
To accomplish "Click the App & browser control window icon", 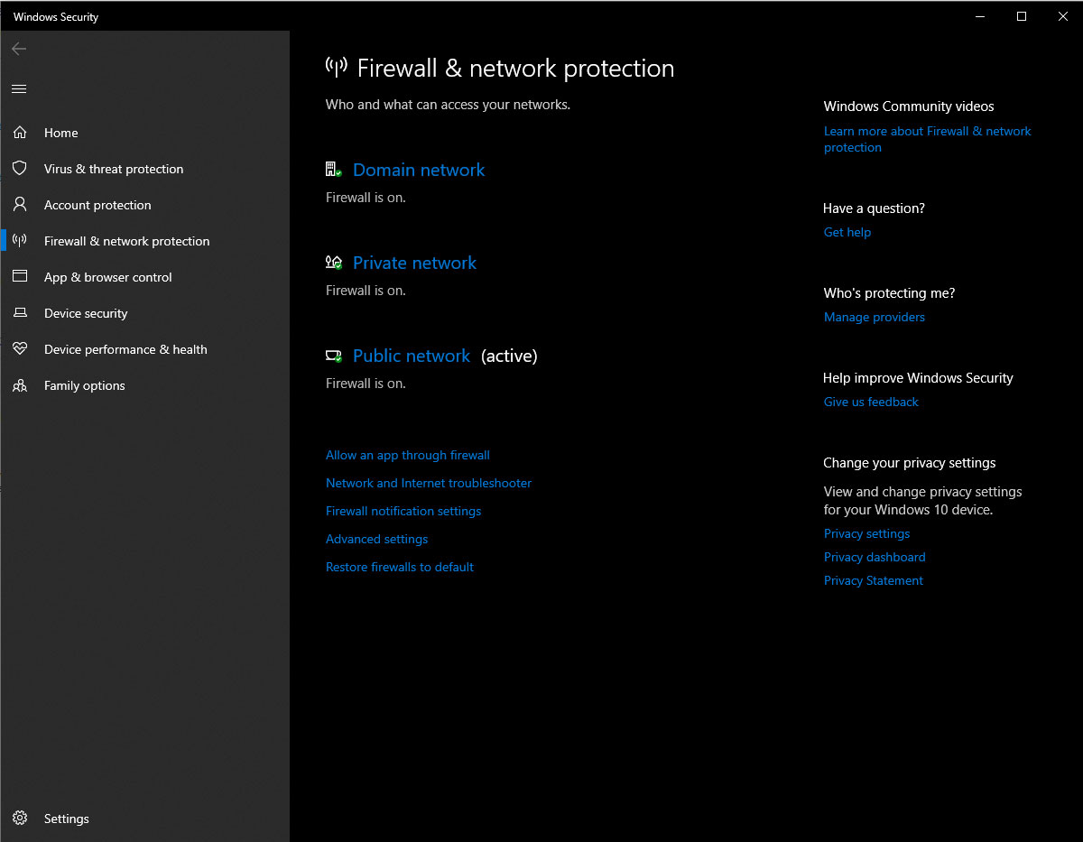I will coord(20,277).
